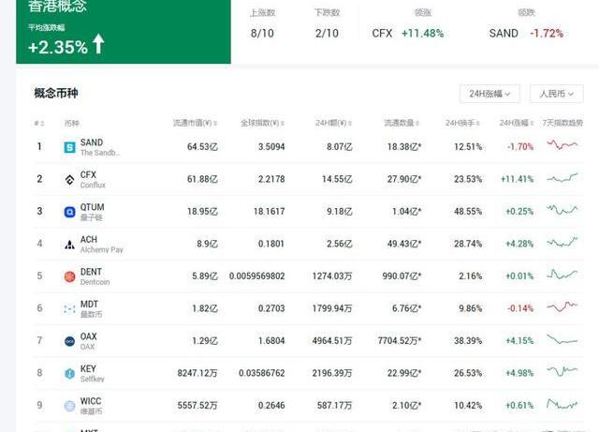599x432 pixels.
Task: Sort by 流通数量 column header
Action: (402, 123)
